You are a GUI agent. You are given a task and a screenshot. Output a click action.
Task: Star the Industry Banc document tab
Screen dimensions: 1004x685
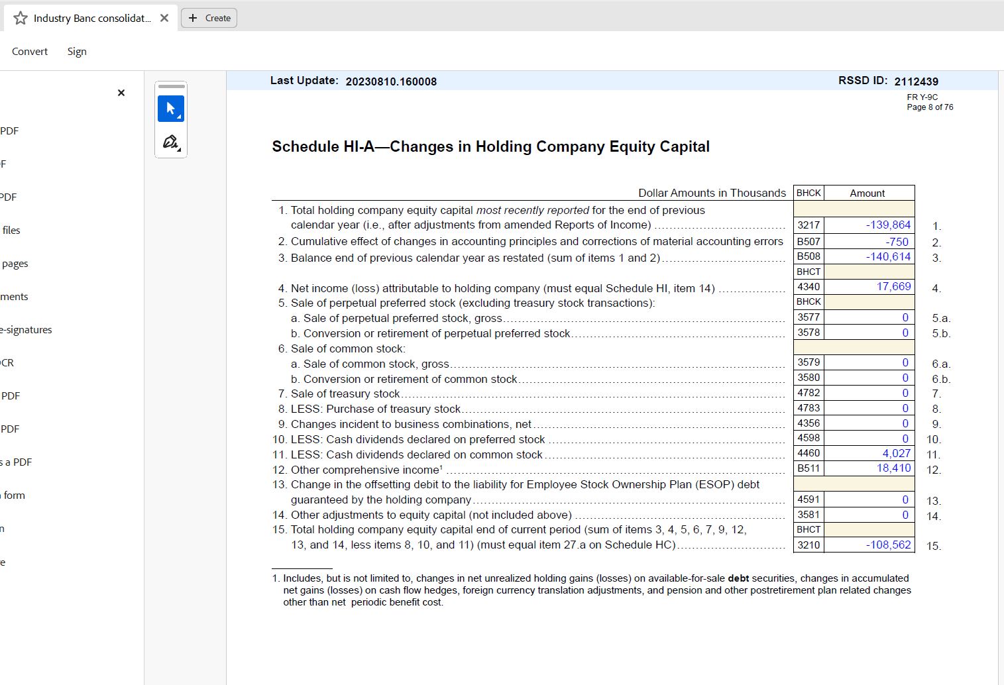21,18
